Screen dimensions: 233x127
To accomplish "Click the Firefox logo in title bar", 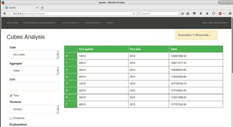I will point(3,2).
